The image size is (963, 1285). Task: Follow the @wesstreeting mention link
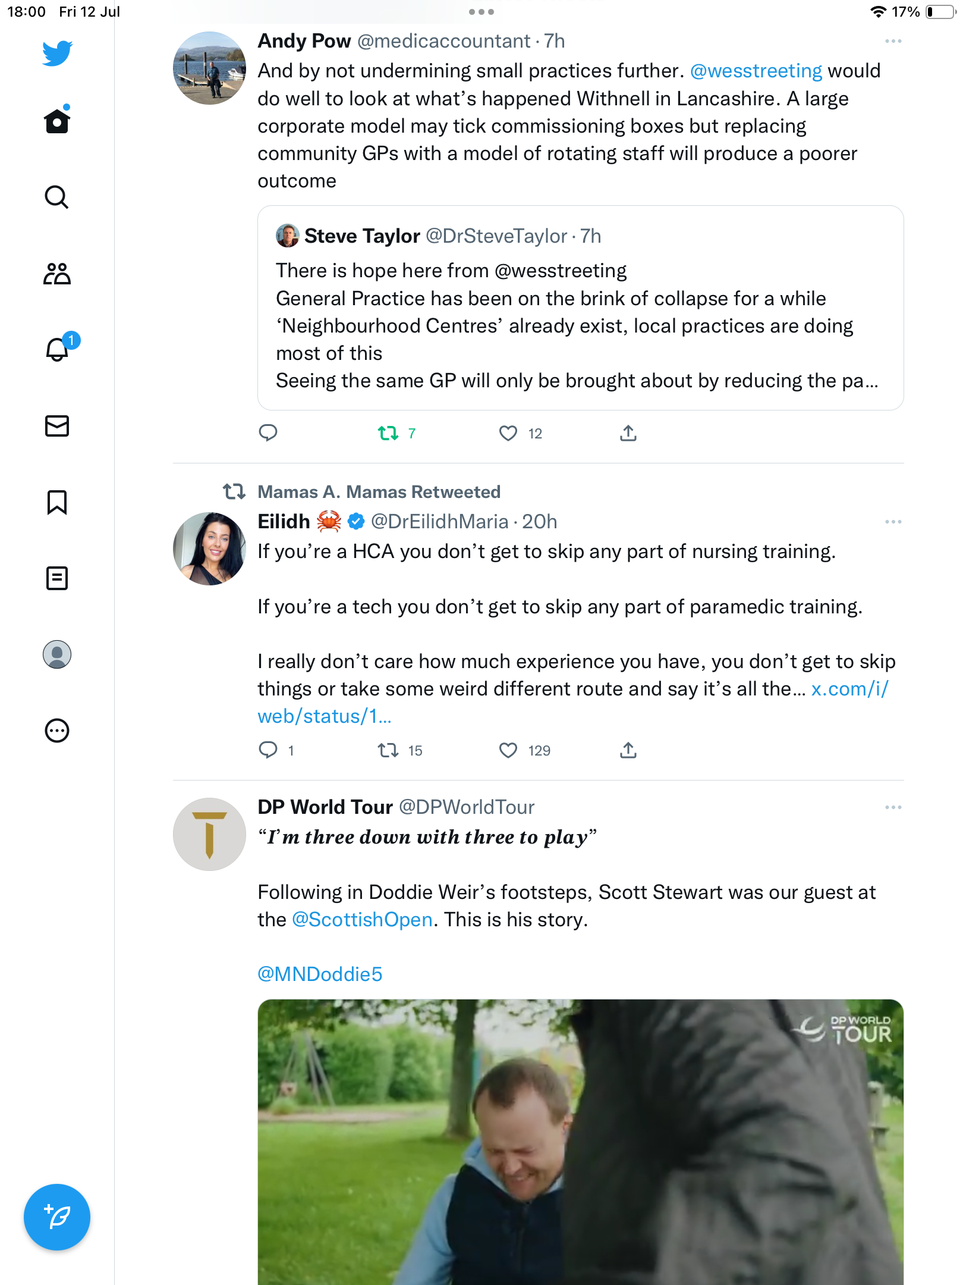click(756, 71)
